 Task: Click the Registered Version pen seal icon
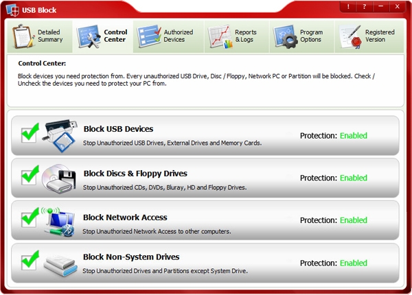tap(350, 36)
